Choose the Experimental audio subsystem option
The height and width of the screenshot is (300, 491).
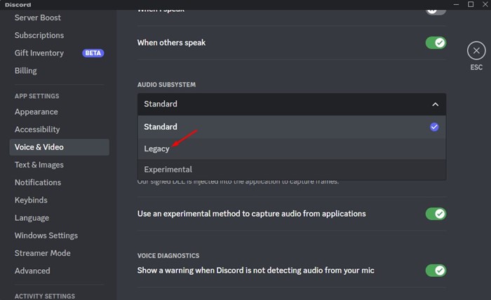[x=168, y=170]
